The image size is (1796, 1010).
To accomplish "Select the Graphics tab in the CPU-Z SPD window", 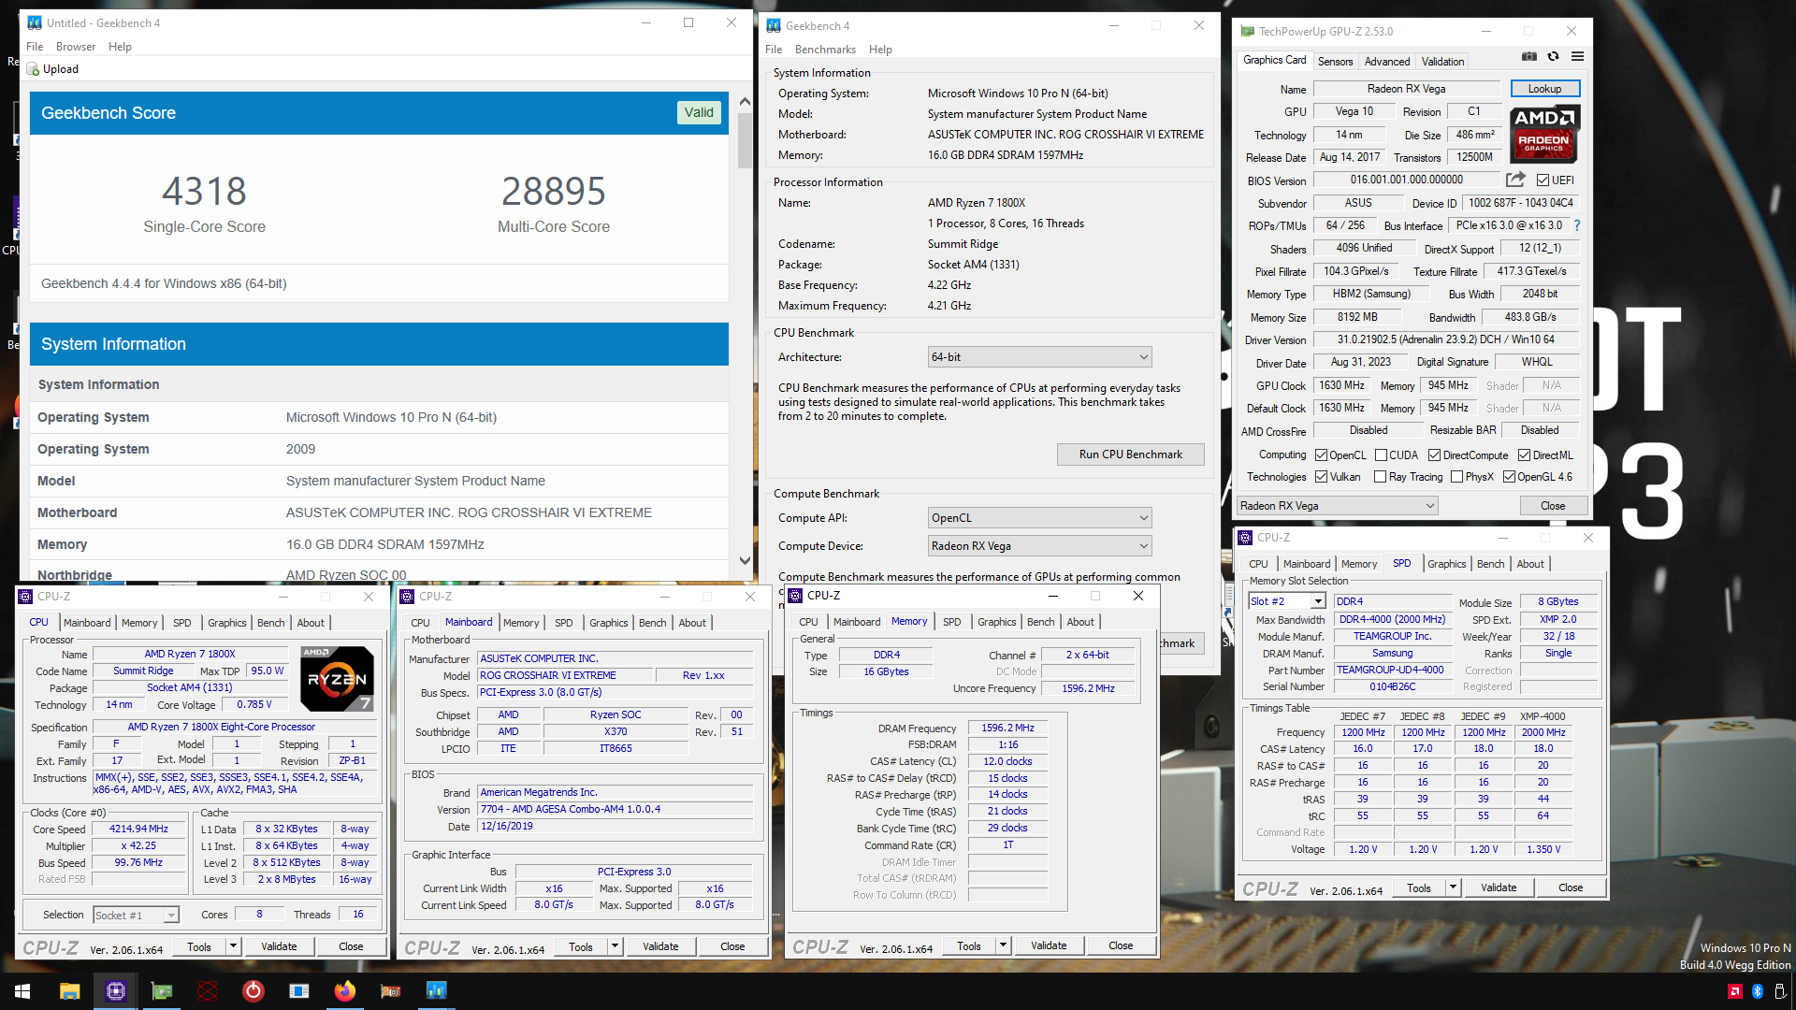I will click(1446, 564).
